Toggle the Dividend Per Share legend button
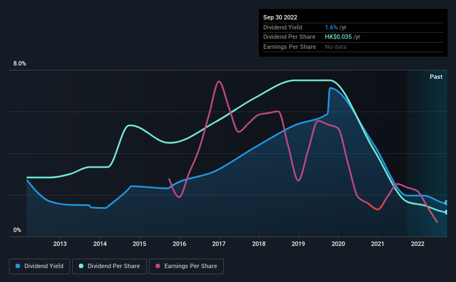The image size is (456, 282). click(109, 266)
